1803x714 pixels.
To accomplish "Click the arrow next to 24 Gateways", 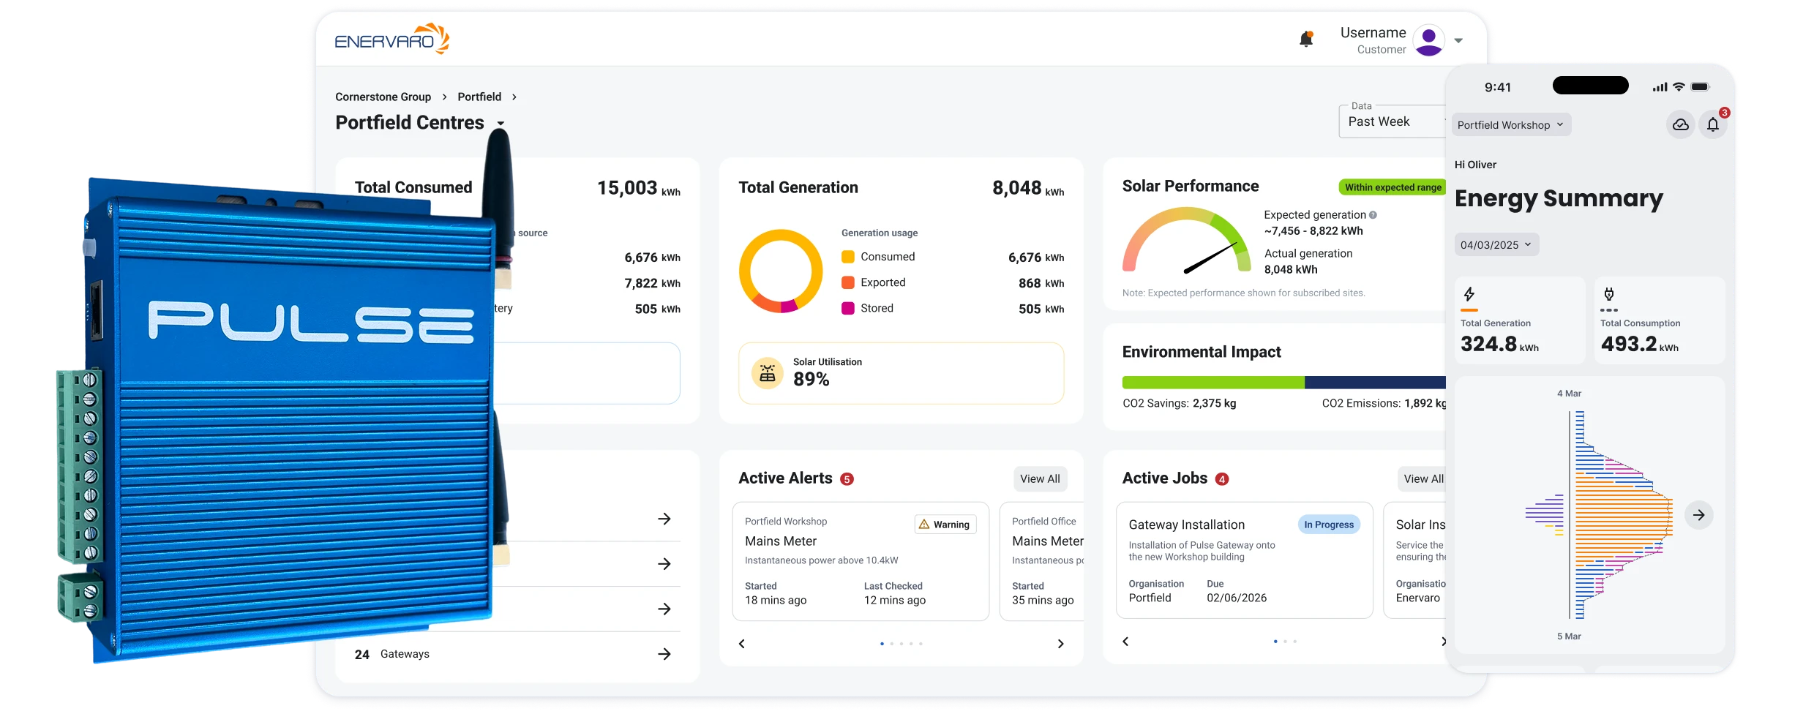I will point(664,653).
